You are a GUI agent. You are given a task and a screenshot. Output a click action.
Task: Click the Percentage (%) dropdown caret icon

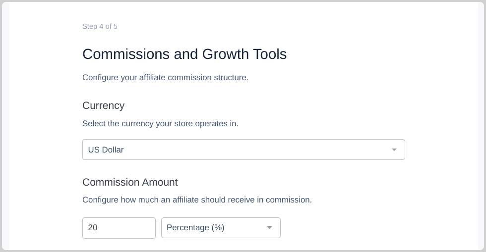(x=269, y=228)
